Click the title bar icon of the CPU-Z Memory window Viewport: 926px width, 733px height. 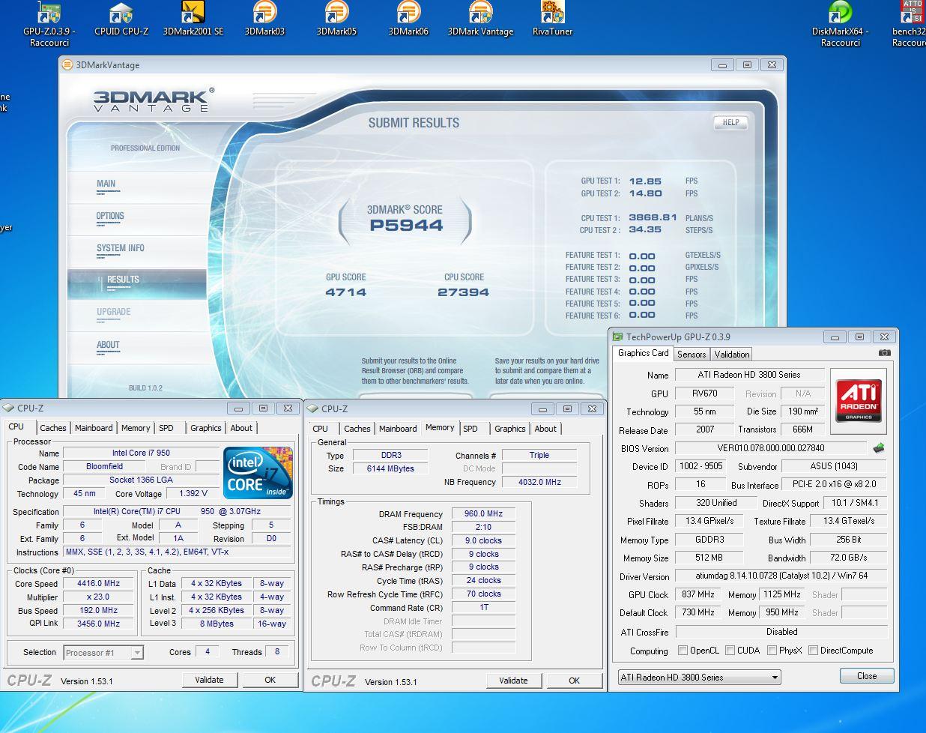[313, 408]
